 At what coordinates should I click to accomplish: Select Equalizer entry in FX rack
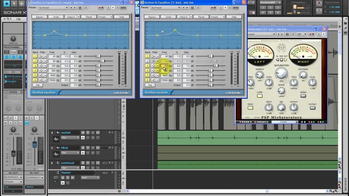pos(12,81)
